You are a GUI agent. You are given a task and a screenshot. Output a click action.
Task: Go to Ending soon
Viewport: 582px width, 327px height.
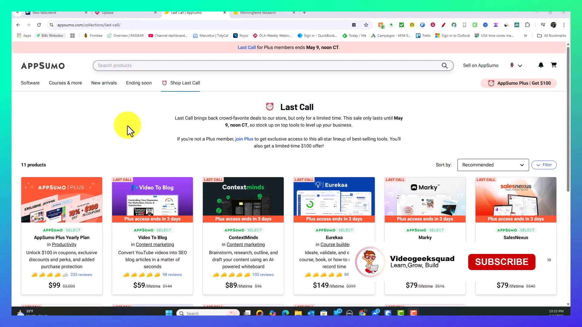click(x=139, y=83)
